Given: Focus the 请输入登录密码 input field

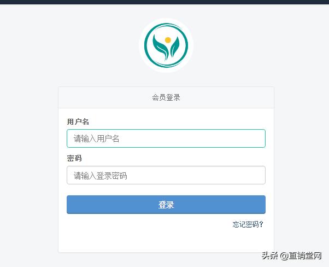Looking at the screenshot, I should [x=166, y=175].
